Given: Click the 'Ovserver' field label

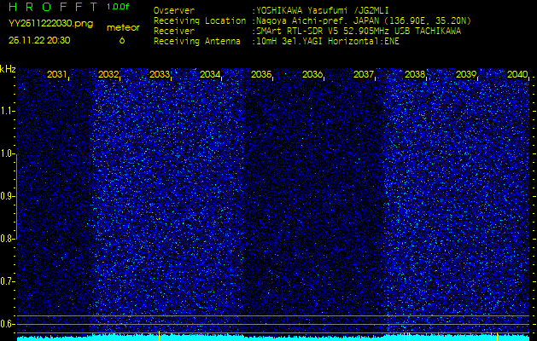Looking at the screenshot, I should click(174, 10).
